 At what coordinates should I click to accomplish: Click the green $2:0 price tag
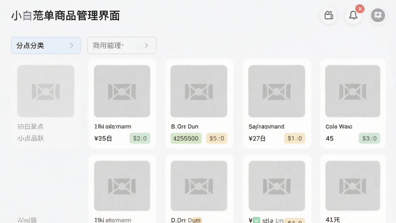tap(140, 138)
